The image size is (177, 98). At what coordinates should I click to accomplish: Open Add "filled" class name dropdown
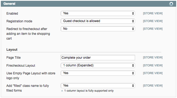[x=98, y=86]
